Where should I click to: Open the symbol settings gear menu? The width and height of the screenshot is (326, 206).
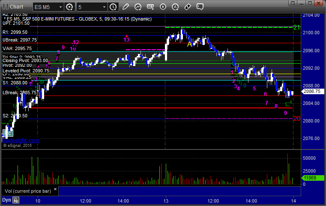click(x=69, y=7)
